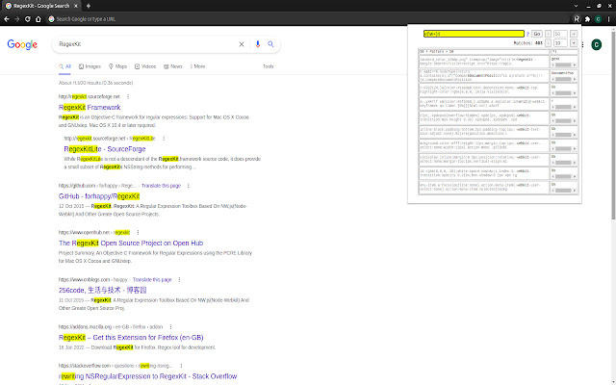This screenshot has width=616, height=385.
Task: Open a new browser tab with plus
Action: click(88, 6)
